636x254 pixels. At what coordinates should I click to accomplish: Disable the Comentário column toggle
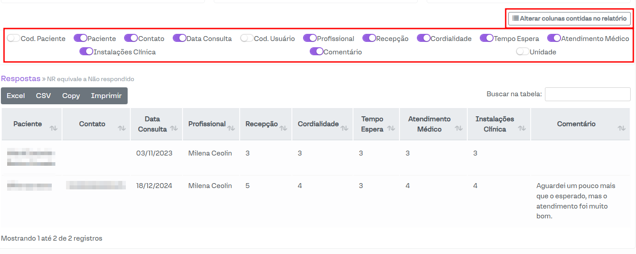(316, 52)
